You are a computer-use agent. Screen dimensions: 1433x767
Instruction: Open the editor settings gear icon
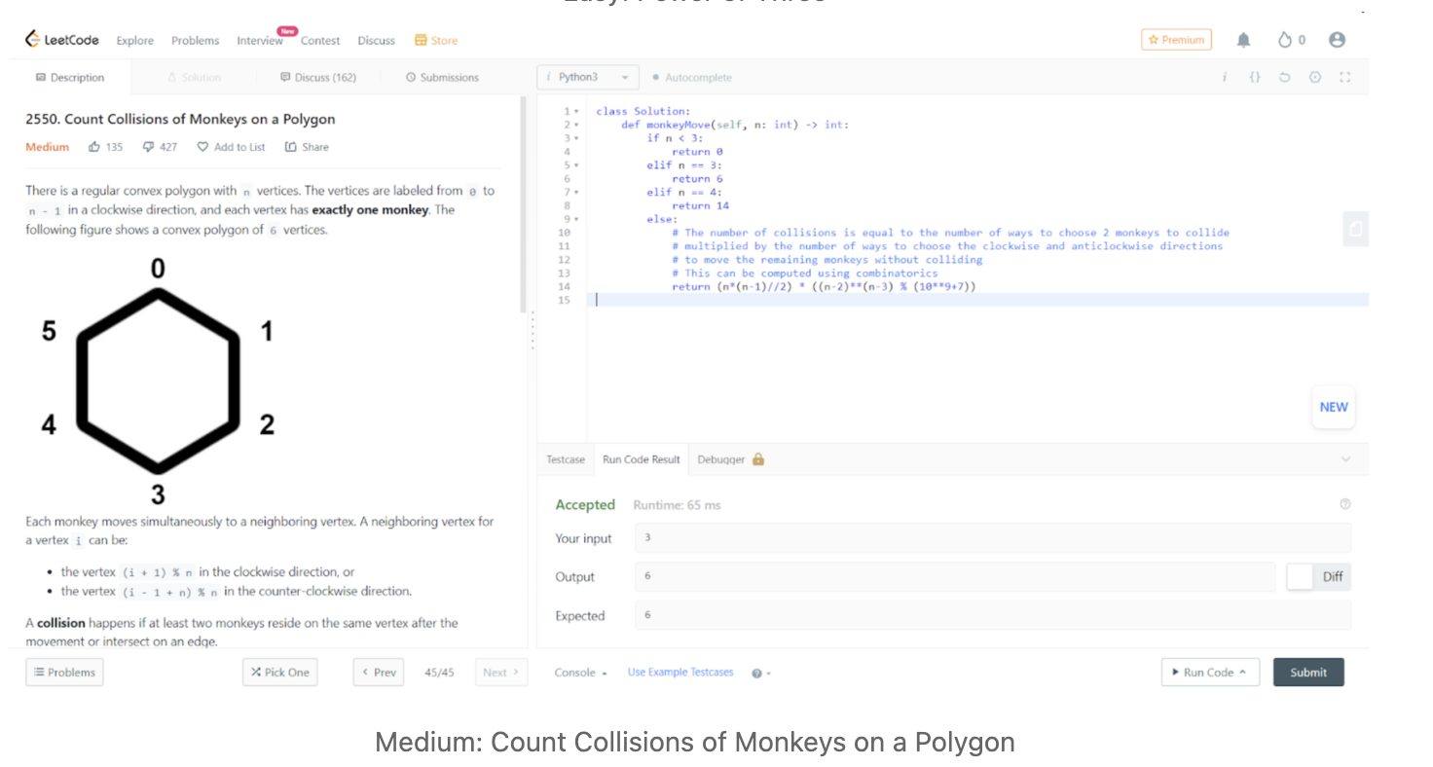coord(1315,77)
